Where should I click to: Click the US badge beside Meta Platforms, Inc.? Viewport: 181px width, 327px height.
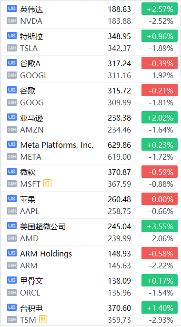11,144
